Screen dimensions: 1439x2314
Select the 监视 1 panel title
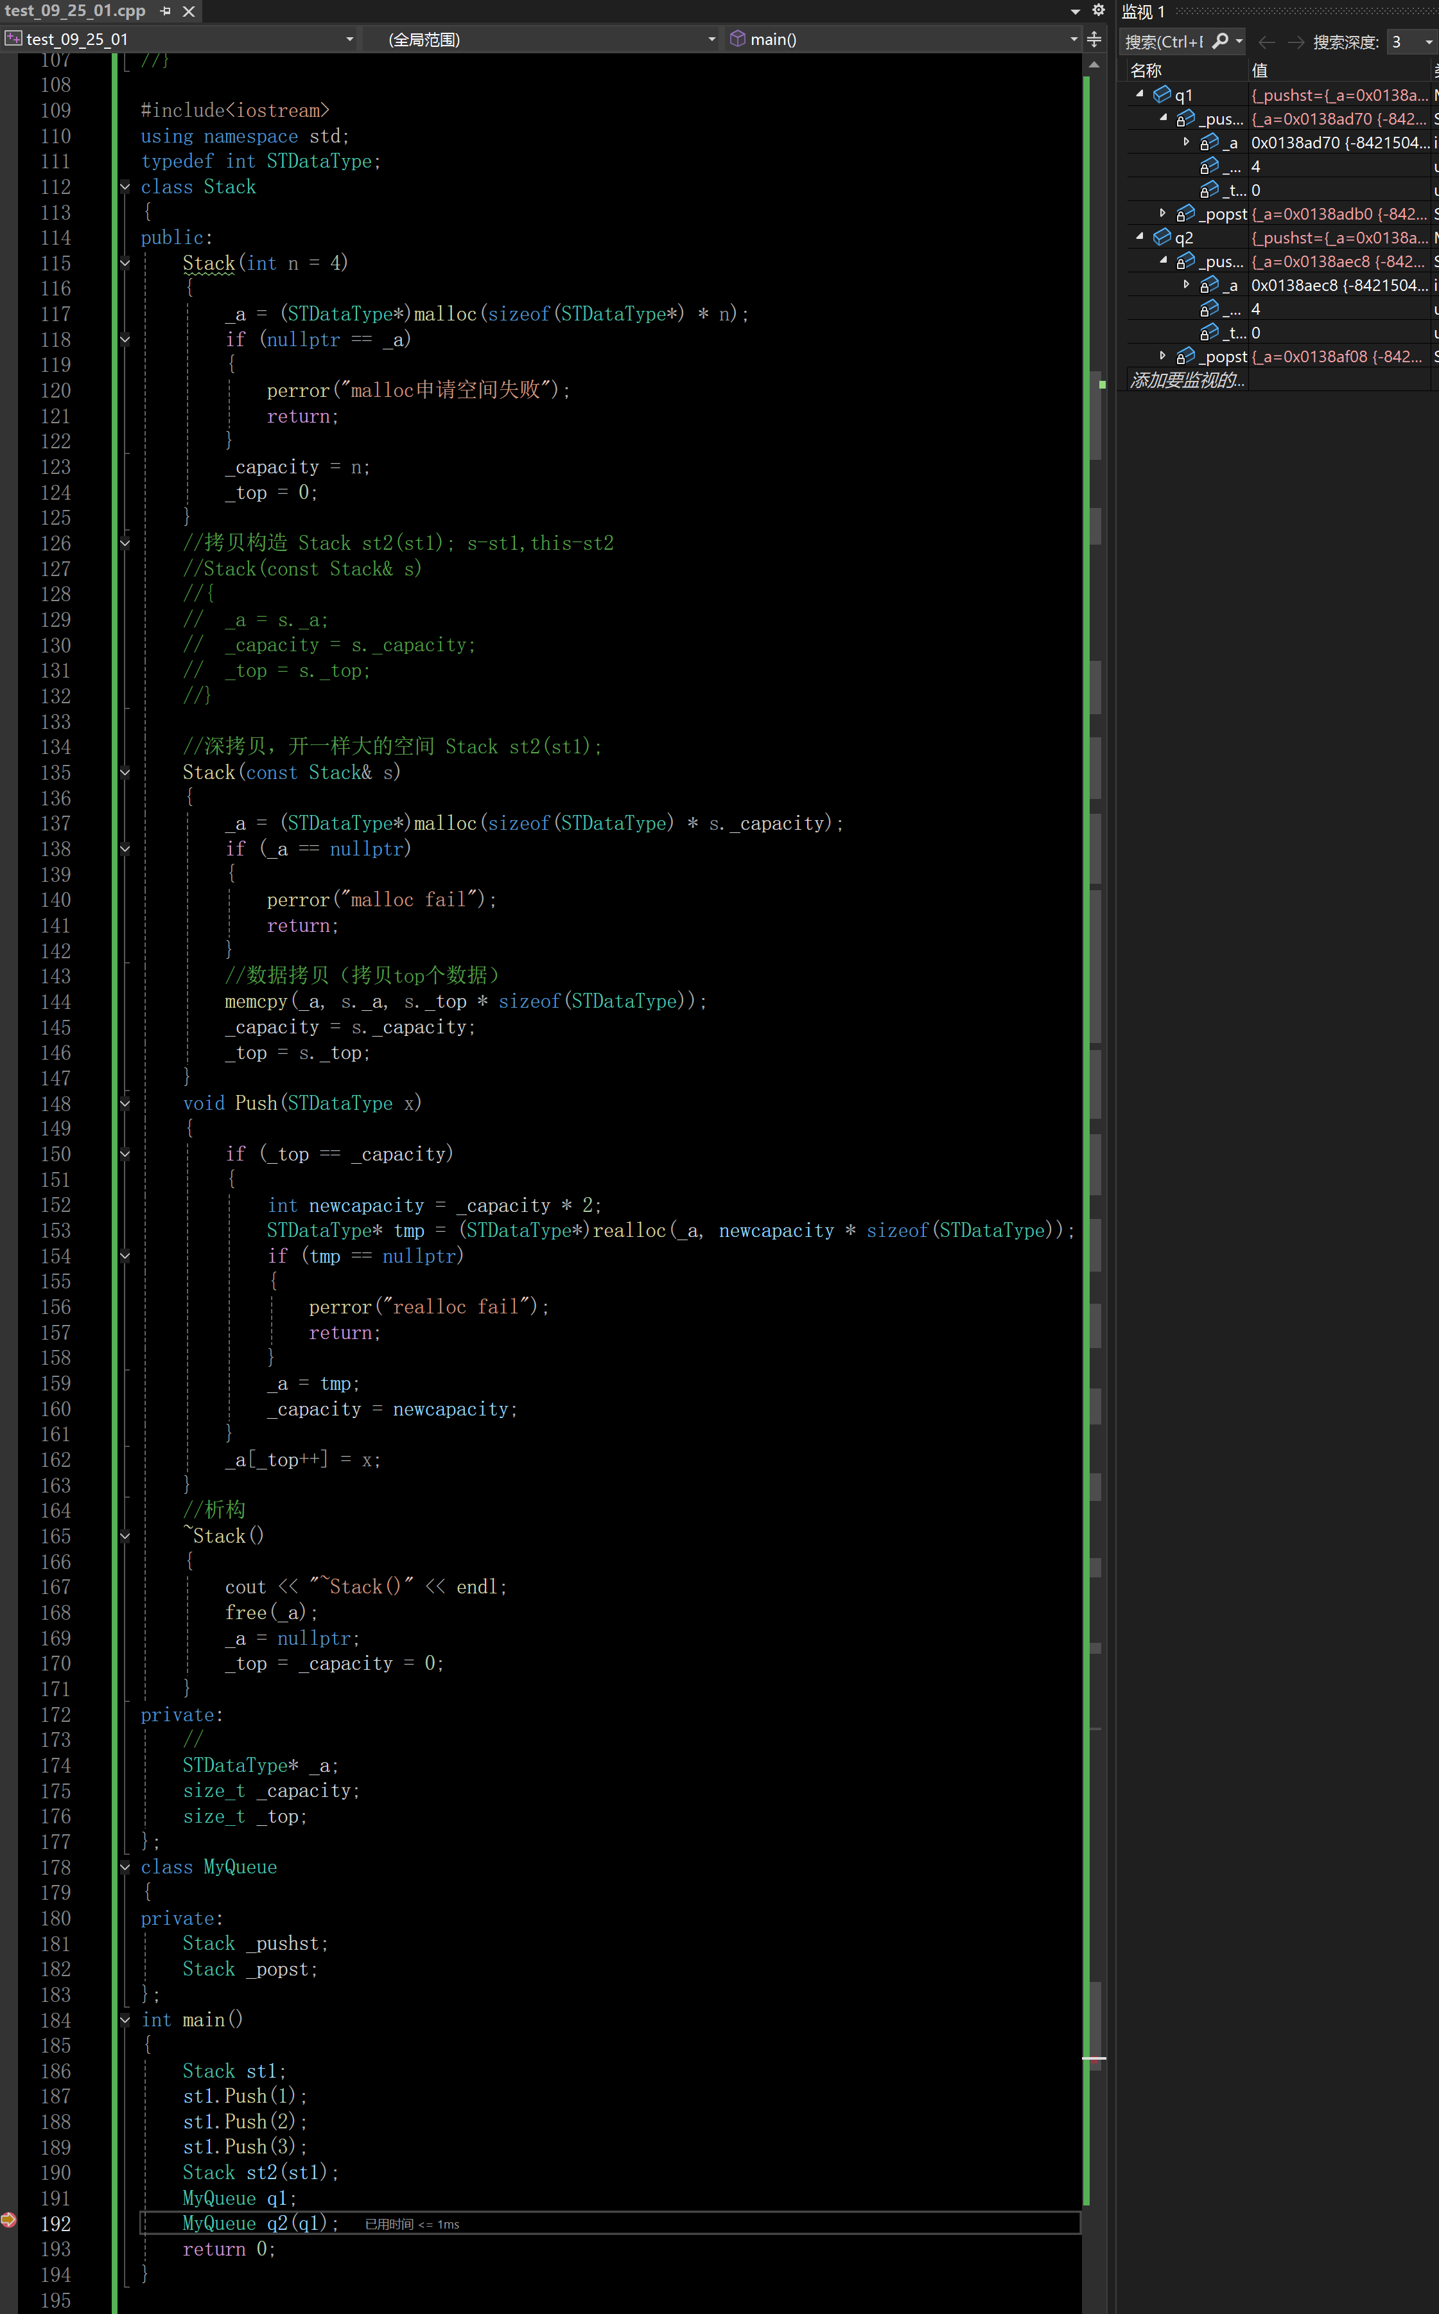tap(1143, 12)
